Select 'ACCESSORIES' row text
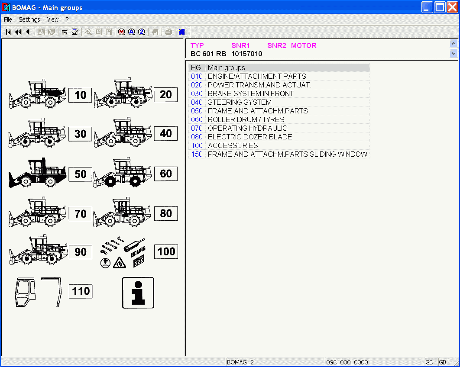The width and height of the screenshot is (460, 367). click(233, 145)
